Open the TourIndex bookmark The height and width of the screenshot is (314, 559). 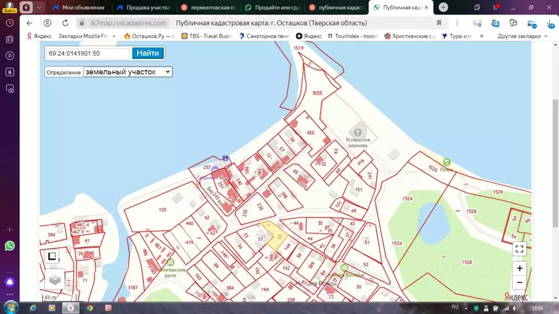353,36
